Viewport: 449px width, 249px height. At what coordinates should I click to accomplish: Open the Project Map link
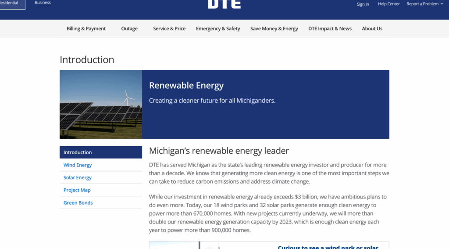(77, 190)
